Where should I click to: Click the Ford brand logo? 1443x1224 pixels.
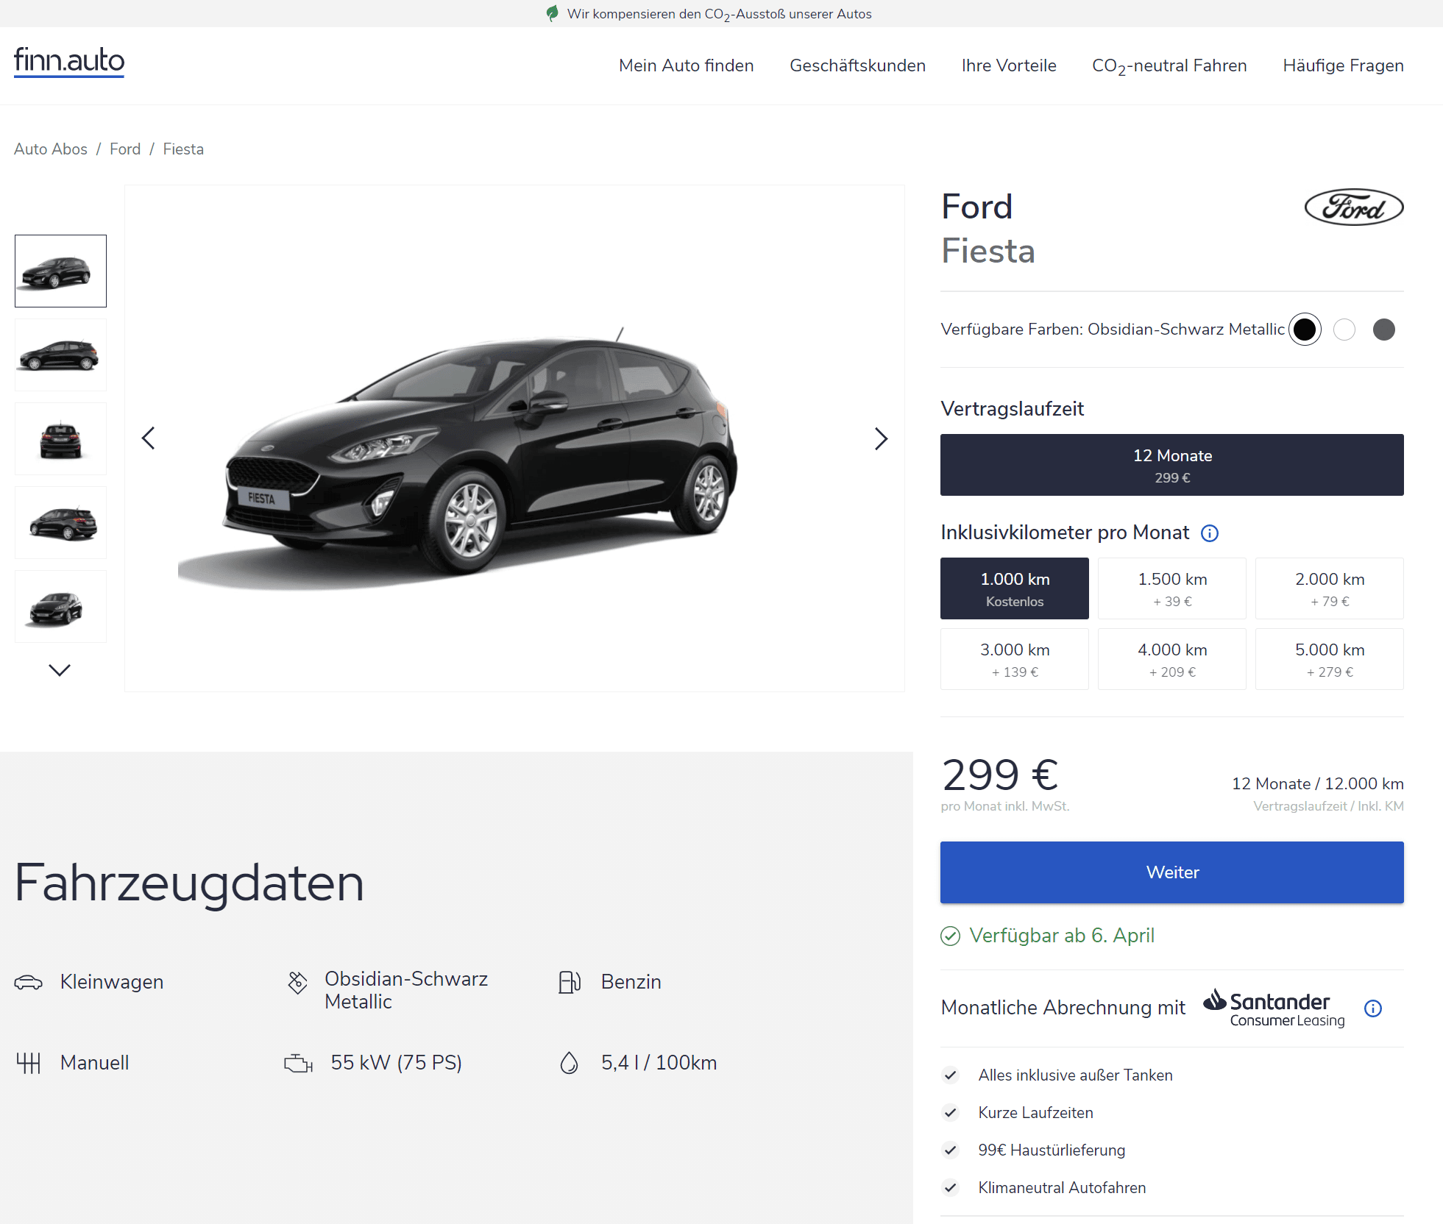click(1353, 207)
